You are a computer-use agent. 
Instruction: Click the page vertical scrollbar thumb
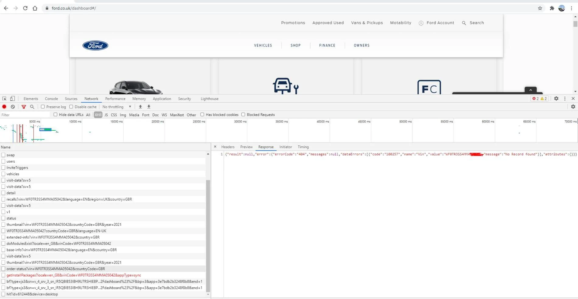[x=575, y=24]
